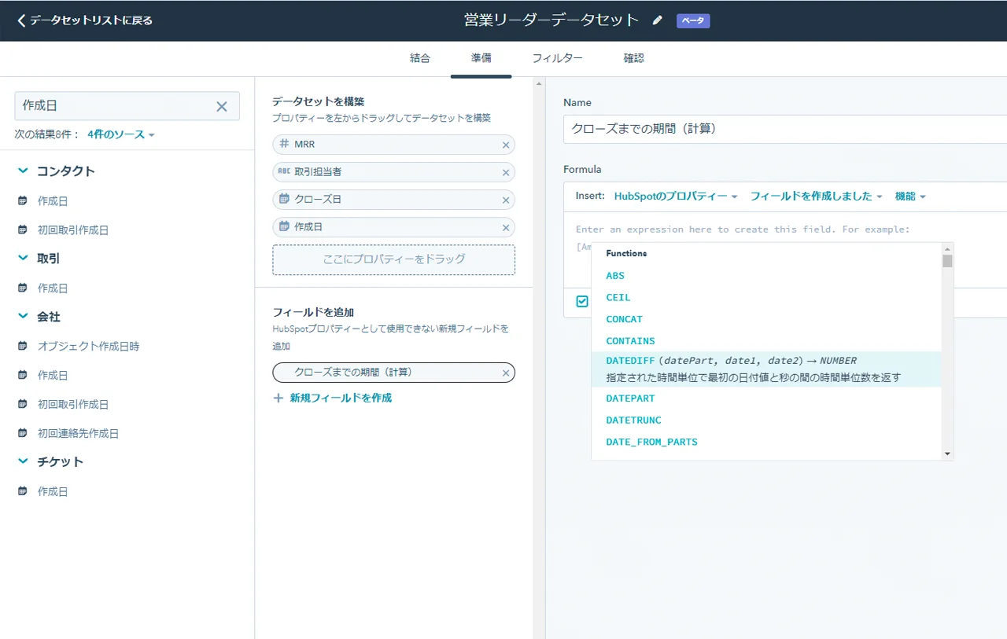This screenshot has width=1007, height=639.
Task: Remove the クローズ日 property chip
Action: [x=506, y=200]
